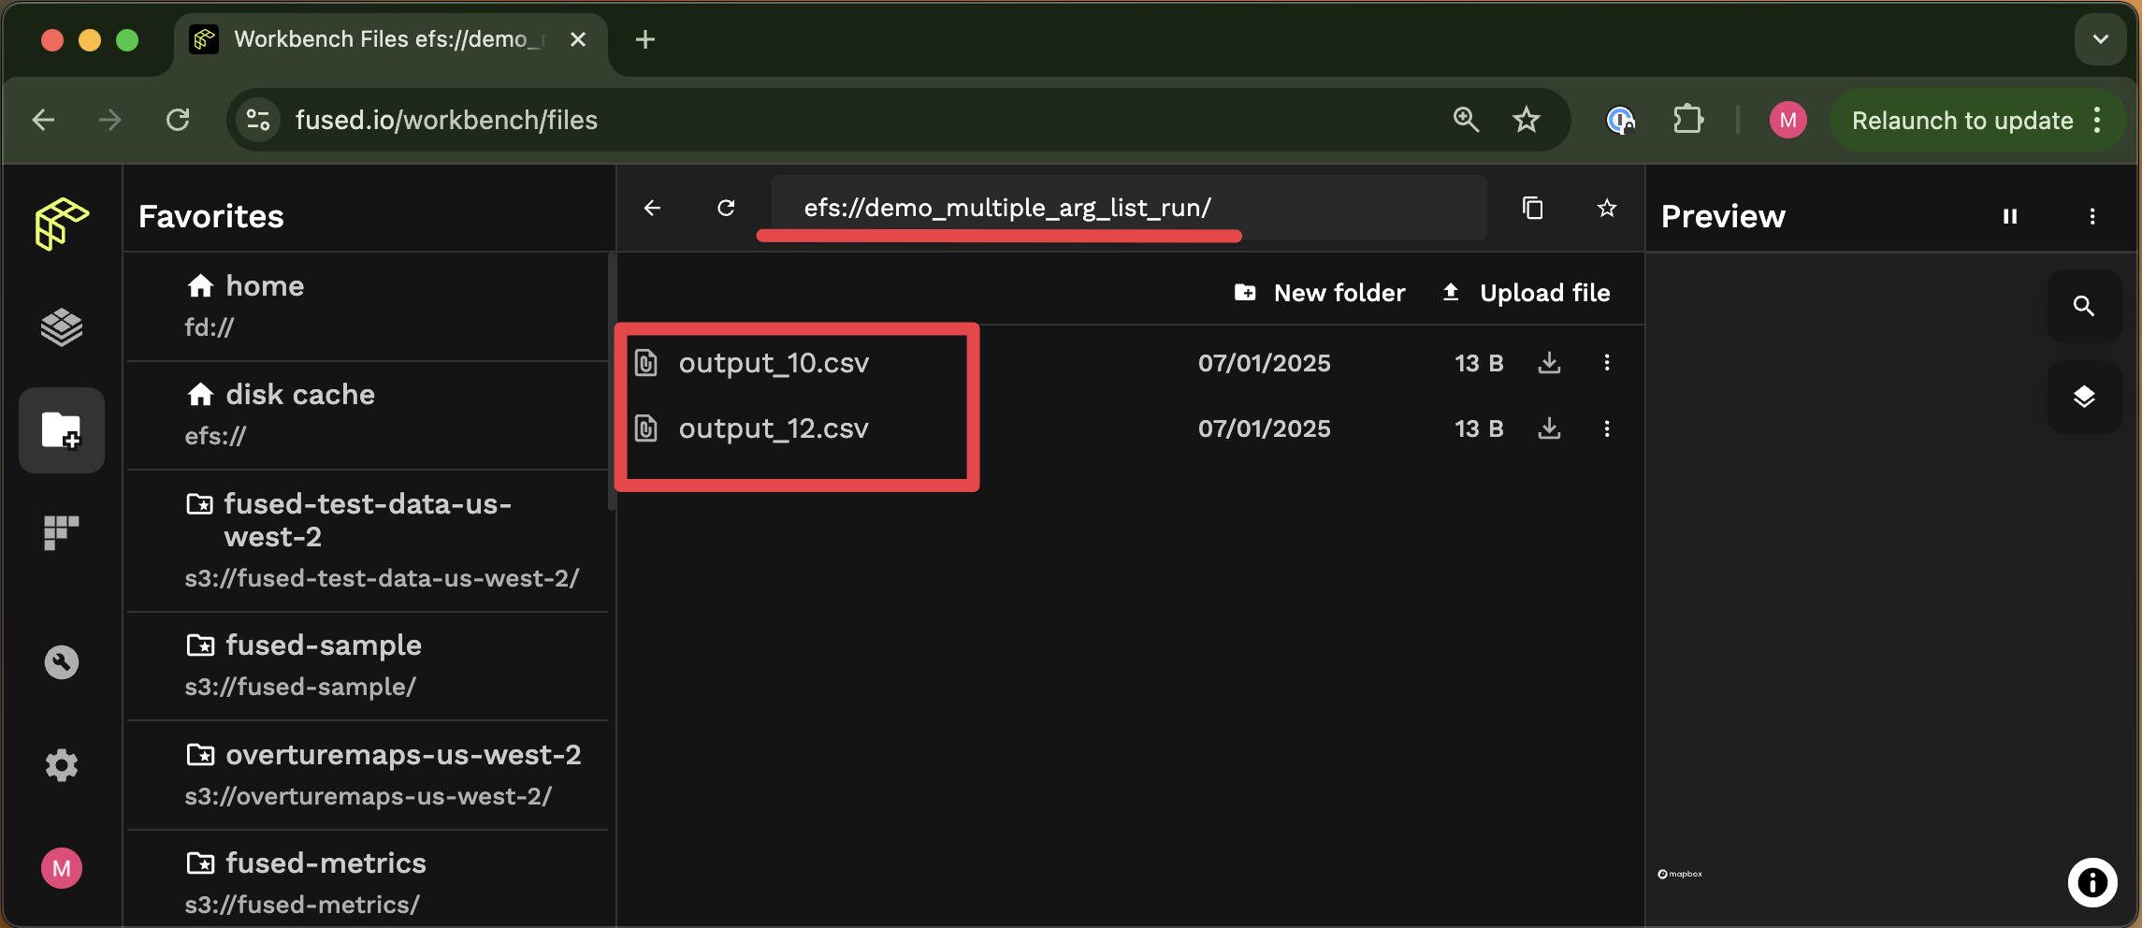Select the layers/datasets sidebar icon
Viewport: 2142px width, 928px height.
click(60, 326)
